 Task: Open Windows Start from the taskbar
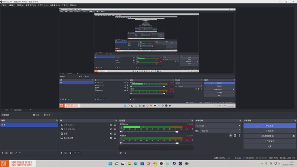point(110,163)
